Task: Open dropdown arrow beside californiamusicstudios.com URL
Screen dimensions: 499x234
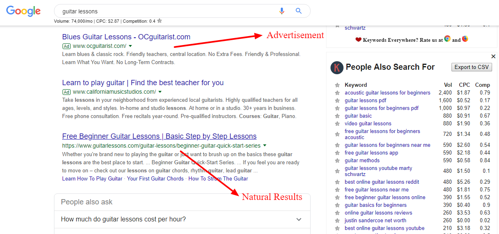Action: tap(160, 92)
